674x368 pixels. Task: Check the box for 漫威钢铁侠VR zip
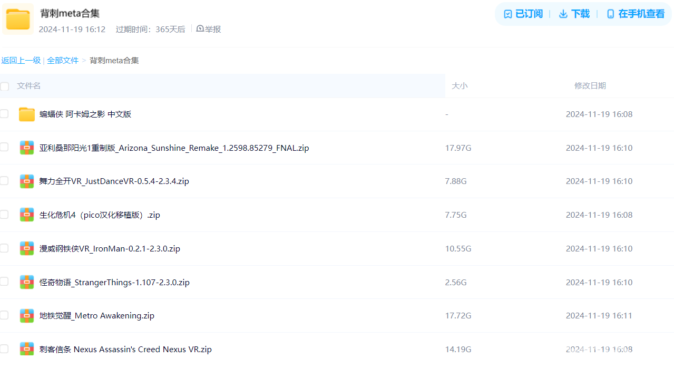[4, 248]
